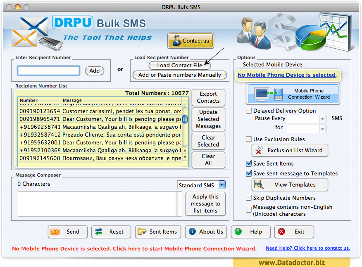Click Clear Selected button
Image resolution: width=362 pixels, height=267 pixels.
(208, 141)
